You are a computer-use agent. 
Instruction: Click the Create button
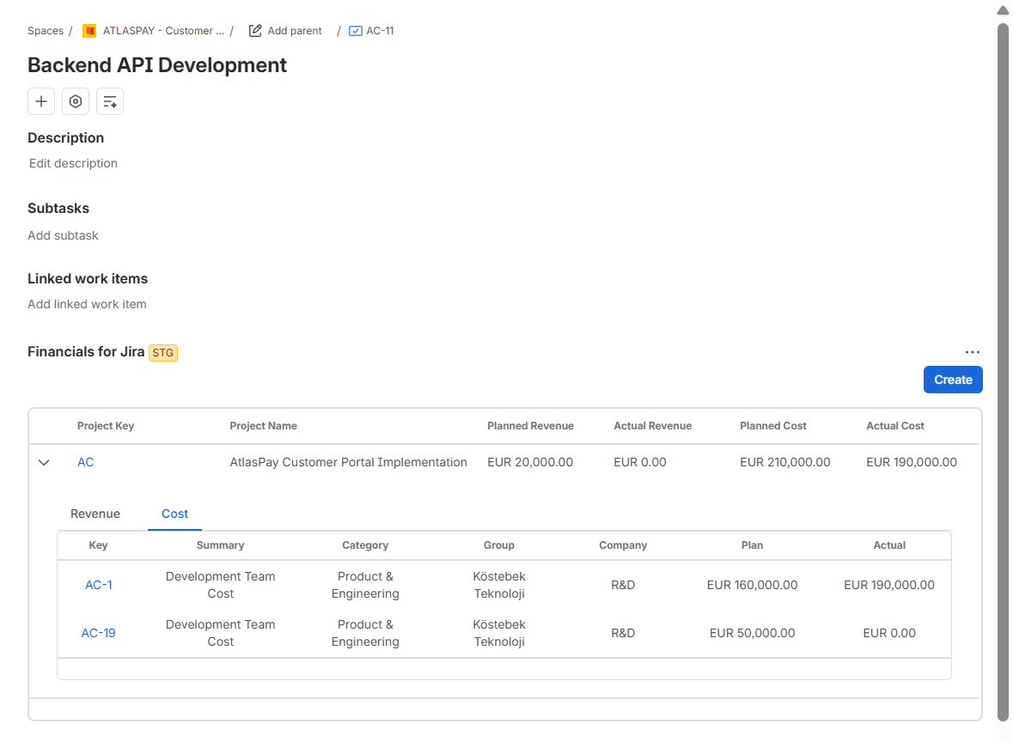(x=953, y=380)
